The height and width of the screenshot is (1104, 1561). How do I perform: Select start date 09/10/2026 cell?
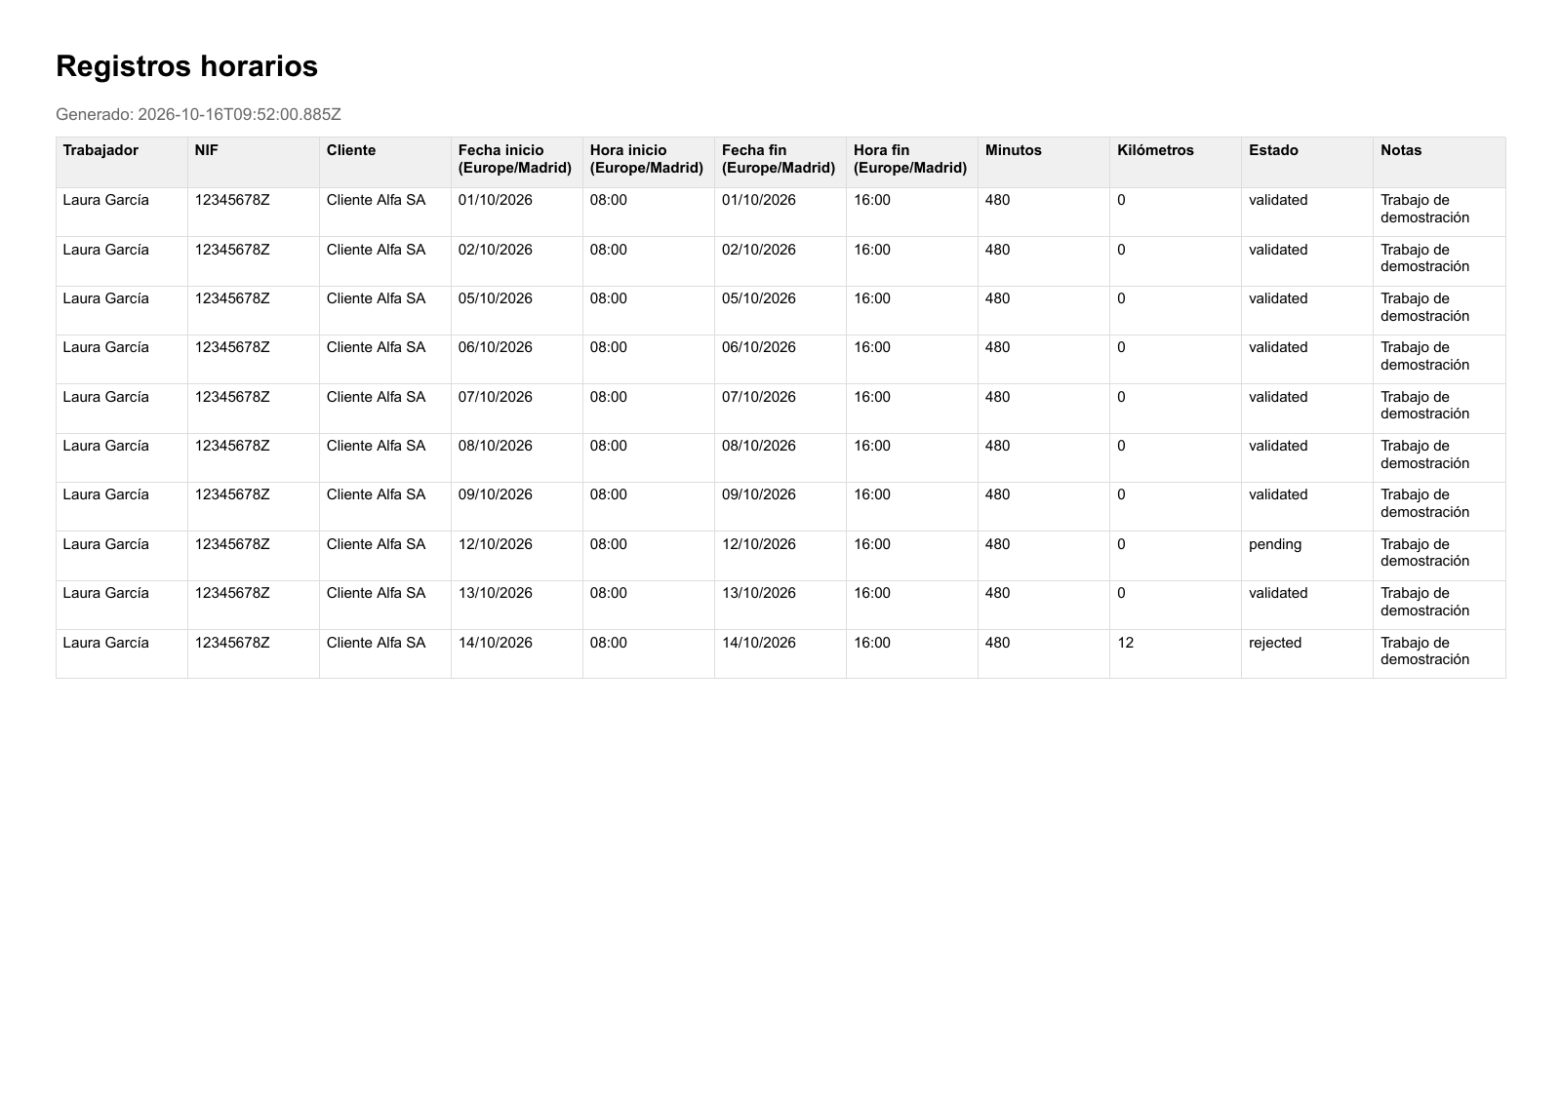tap(517, 506)
